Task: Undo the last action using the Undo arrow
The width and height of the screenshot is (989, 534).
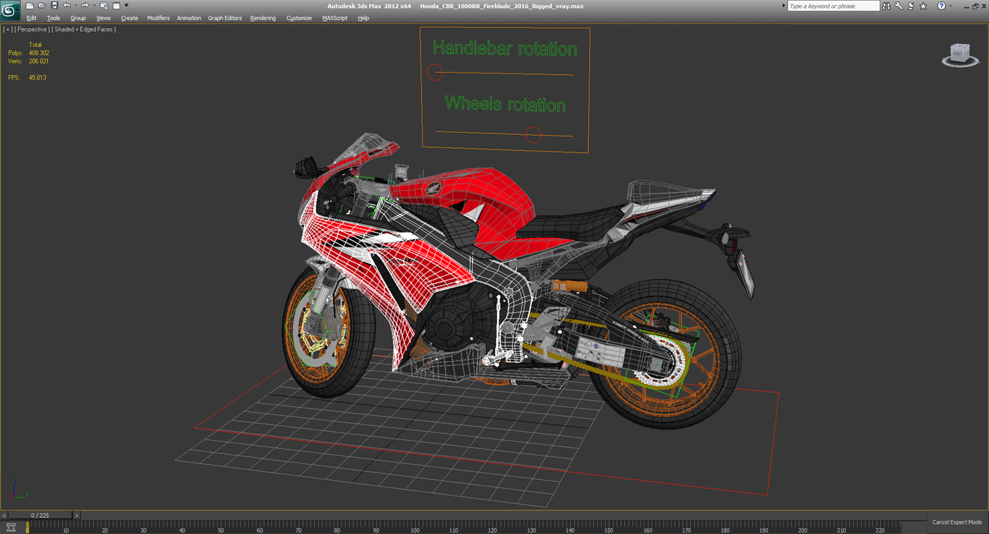Action: (x=66, y=6)
